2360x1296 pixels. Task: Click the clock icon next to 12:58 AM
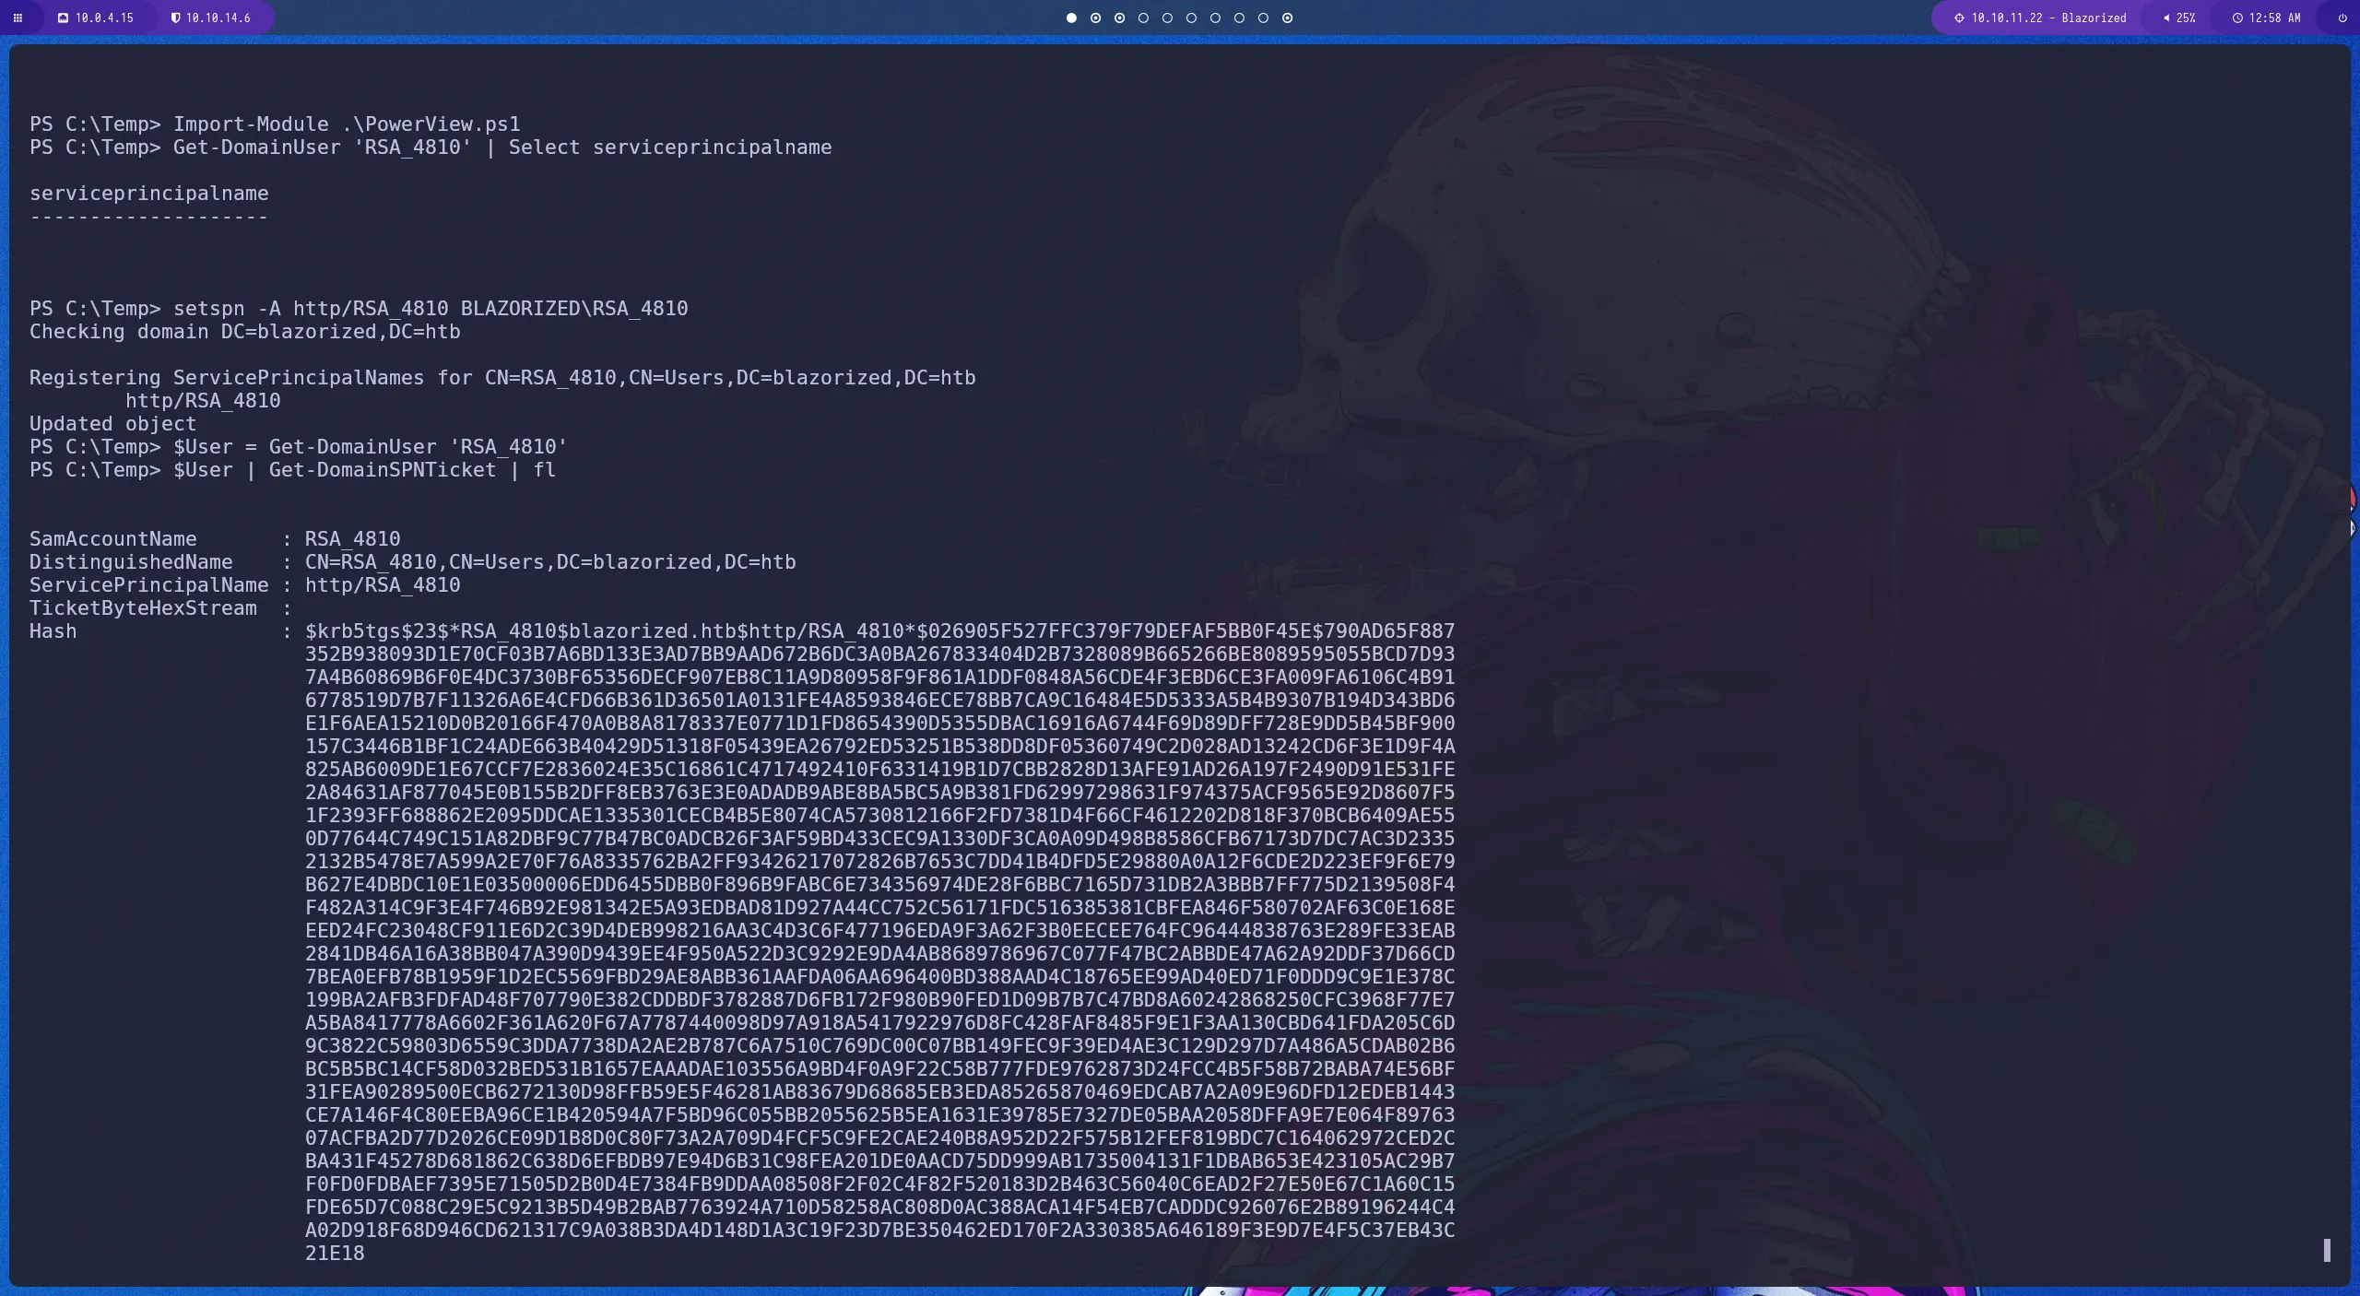[x=2237, y=18]
